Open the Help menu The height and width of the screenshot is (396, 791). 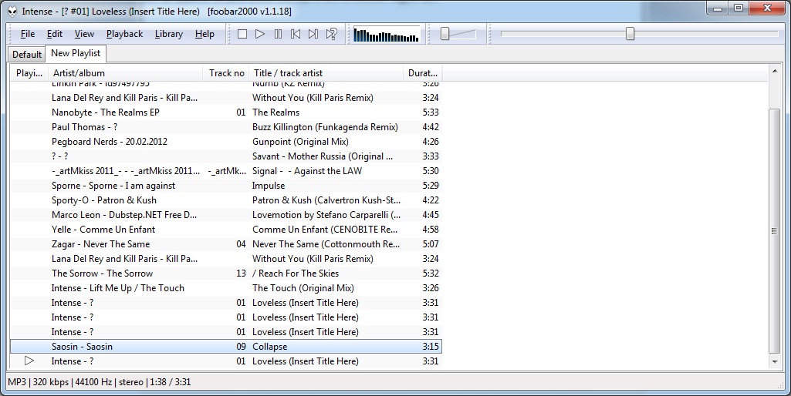pos(205,34)
